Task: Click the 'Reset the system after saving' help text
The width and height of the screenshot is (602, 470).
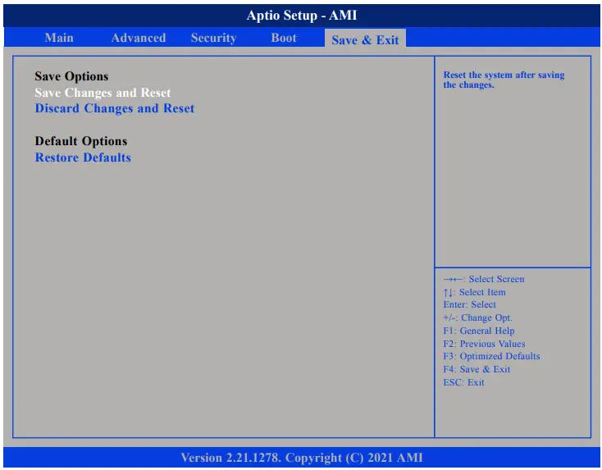Action: tap(504, 80)
